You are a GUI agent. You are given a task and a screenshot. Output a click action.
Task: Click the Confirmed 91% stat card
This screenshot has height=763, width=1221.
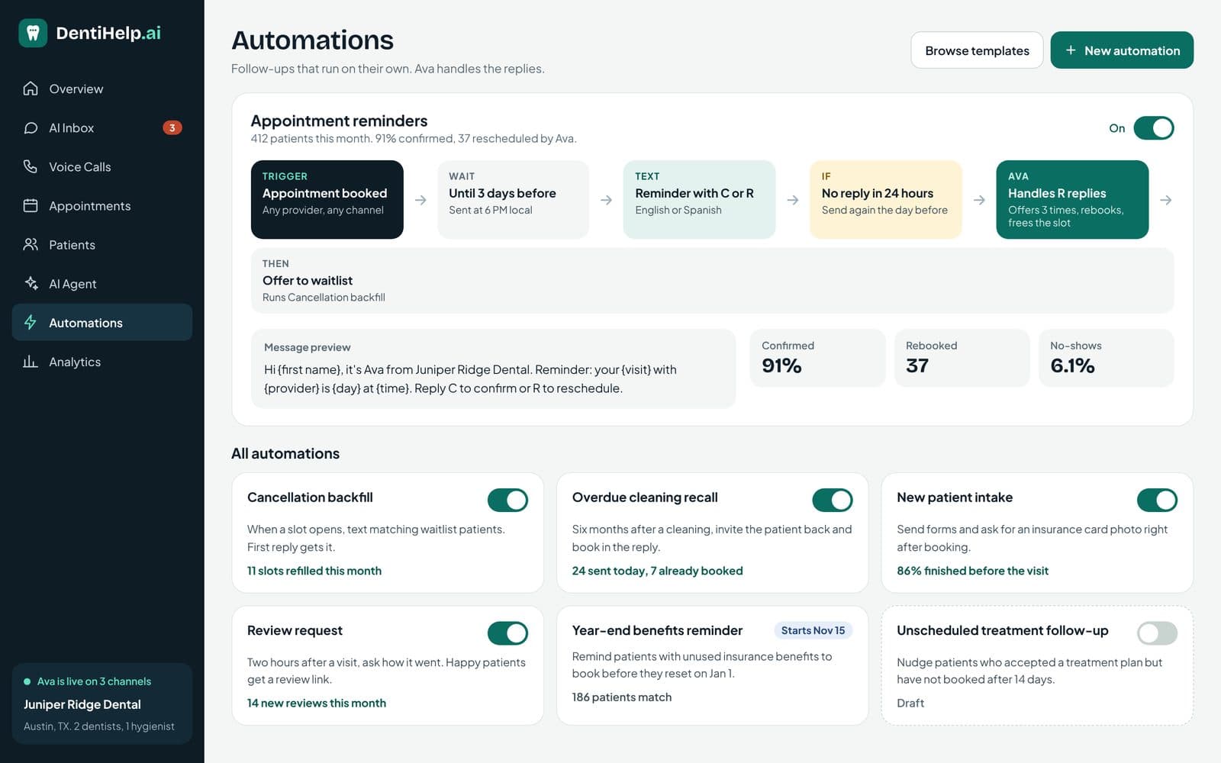pyautogui.click(x=817, y=358)
